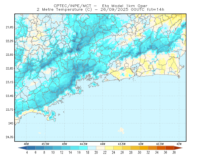The width and height of the screenshot is (201, 155).
Task: Click the 22.5S latitude axis label
Action: (10, 55)
